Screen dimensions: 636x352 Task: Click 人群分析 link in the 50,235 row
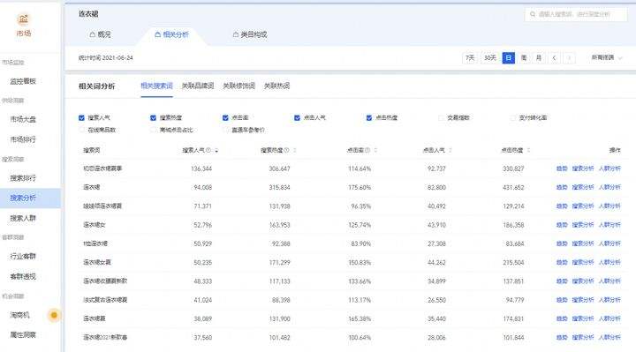pos(609,263)
